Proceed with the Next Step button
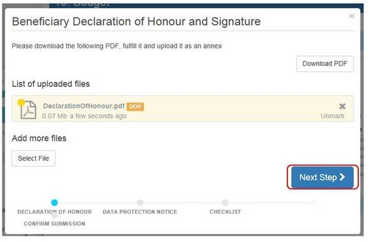The image size is (369, 242). point(322,177)
